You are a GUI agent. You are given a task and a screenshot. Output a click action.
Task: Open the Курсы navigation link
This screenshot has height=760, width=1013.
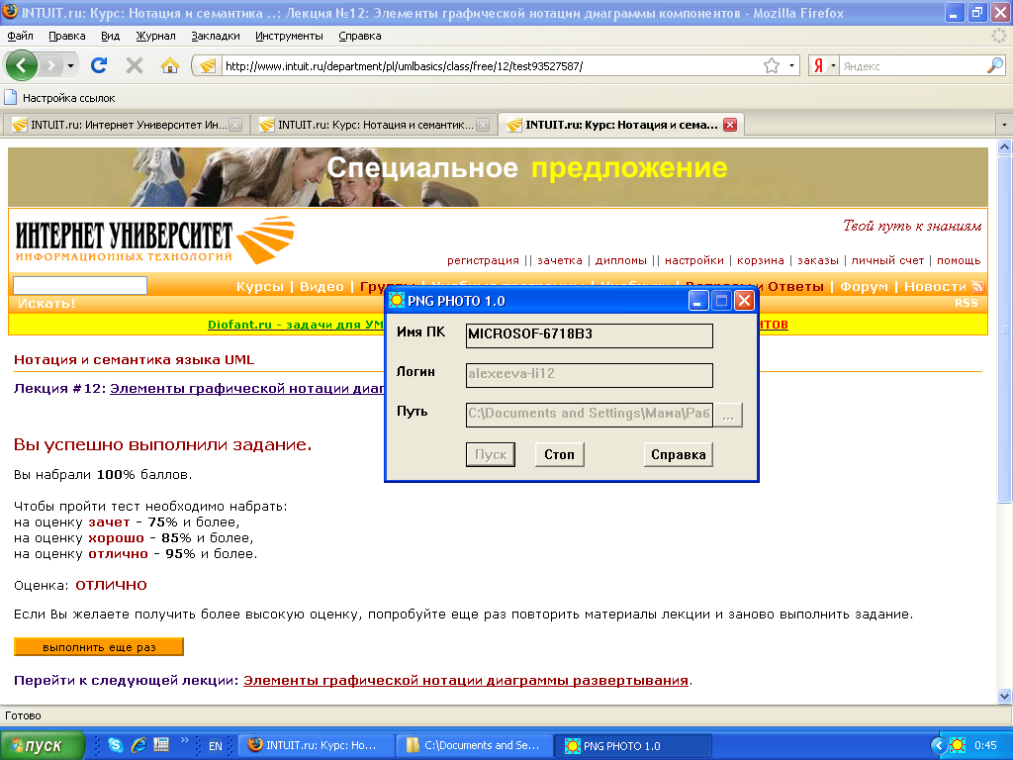(x=260, y=286)
